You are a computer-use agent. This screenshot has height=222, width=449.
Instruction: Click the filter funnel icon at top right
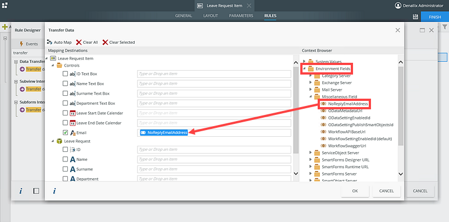click(445, 27)
